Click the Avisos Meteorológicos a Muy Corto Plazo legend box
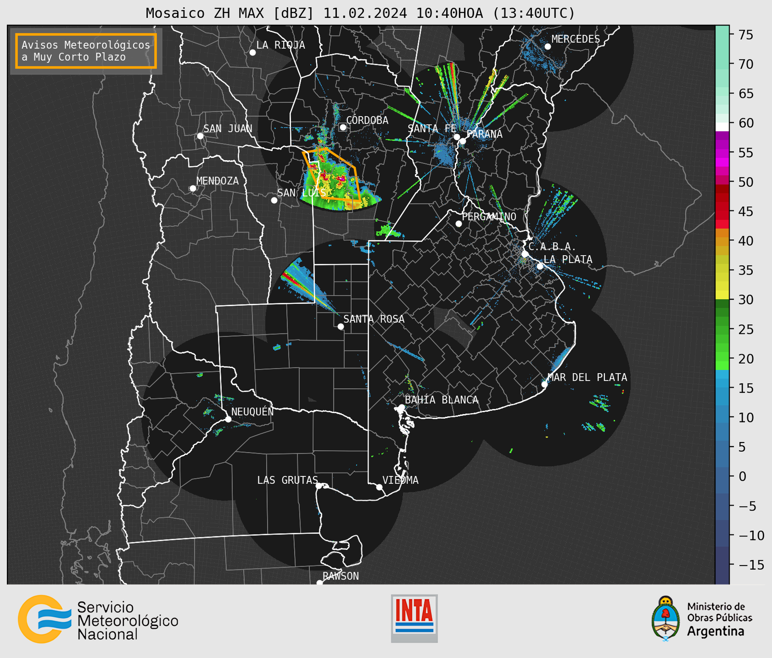This screenshot has width=772, height=658. tap(86, 51)
